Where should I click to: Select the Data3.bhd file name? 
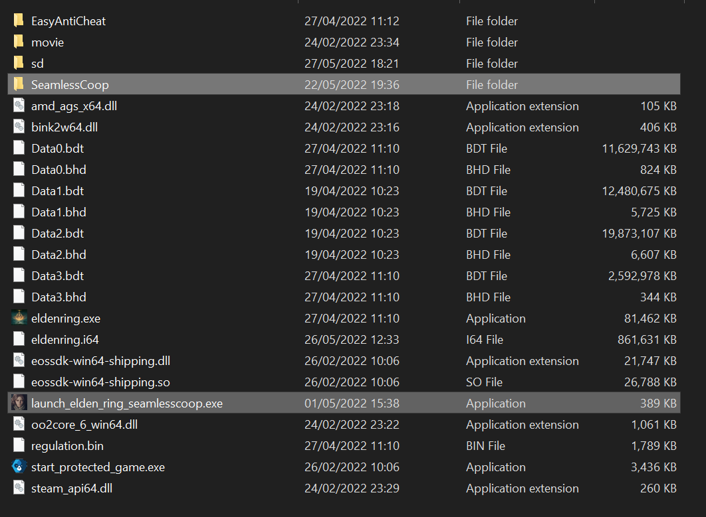pyautogui.click(x=59, y=297)
